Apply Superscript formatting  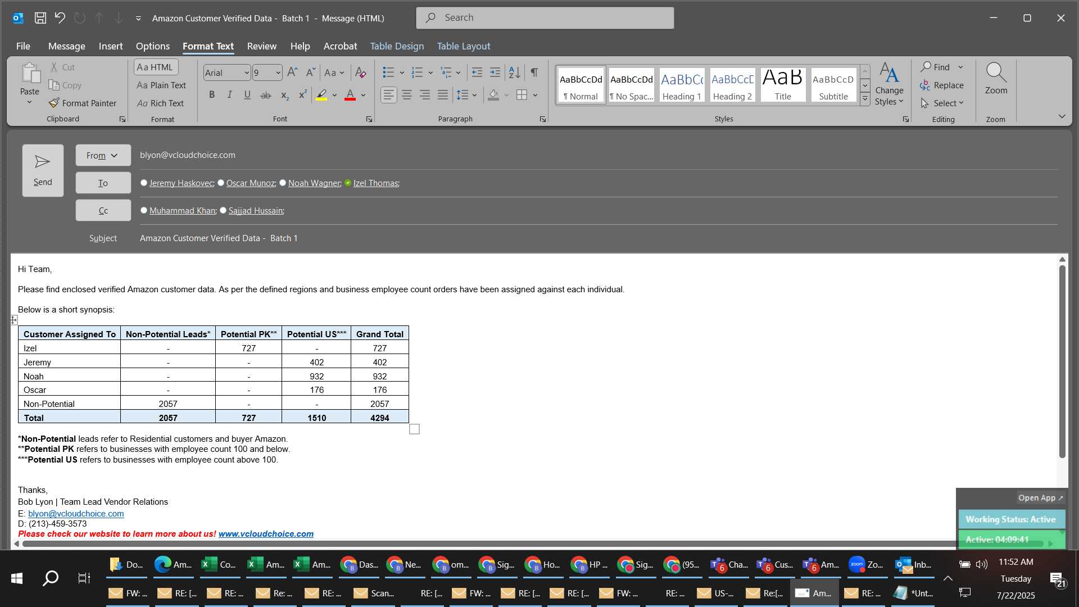[303, 95]
